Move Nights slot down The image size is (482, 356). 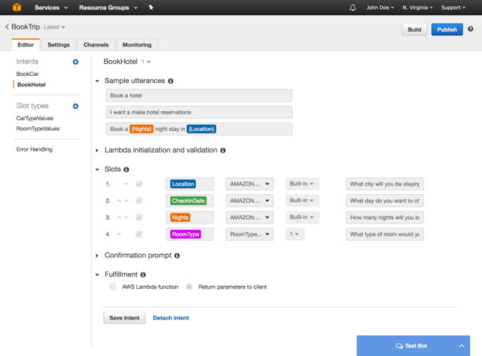tap(126, 217)
